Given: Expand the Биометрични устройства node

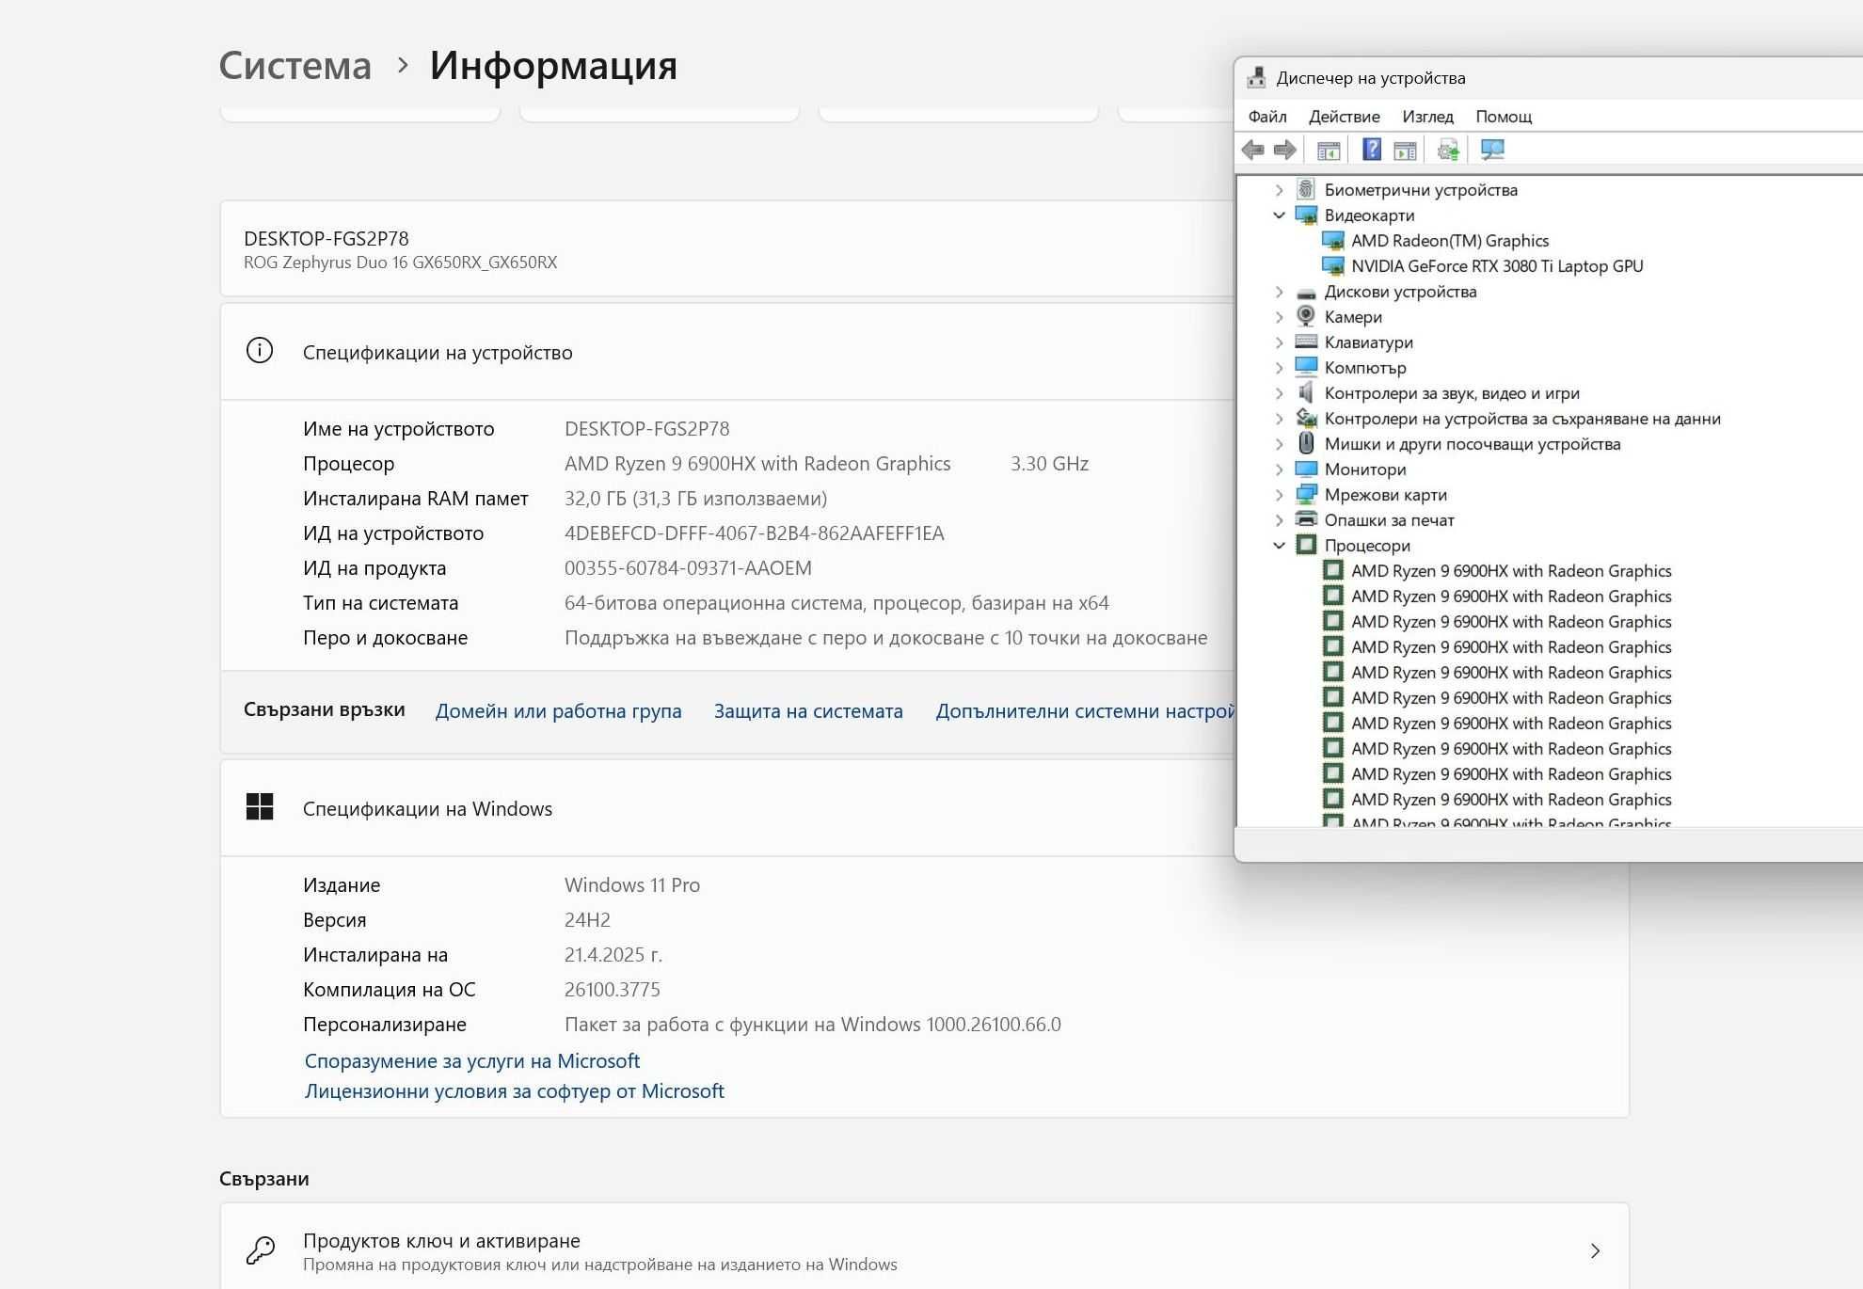Looking at the screenshot, I should pos(1279,190).
